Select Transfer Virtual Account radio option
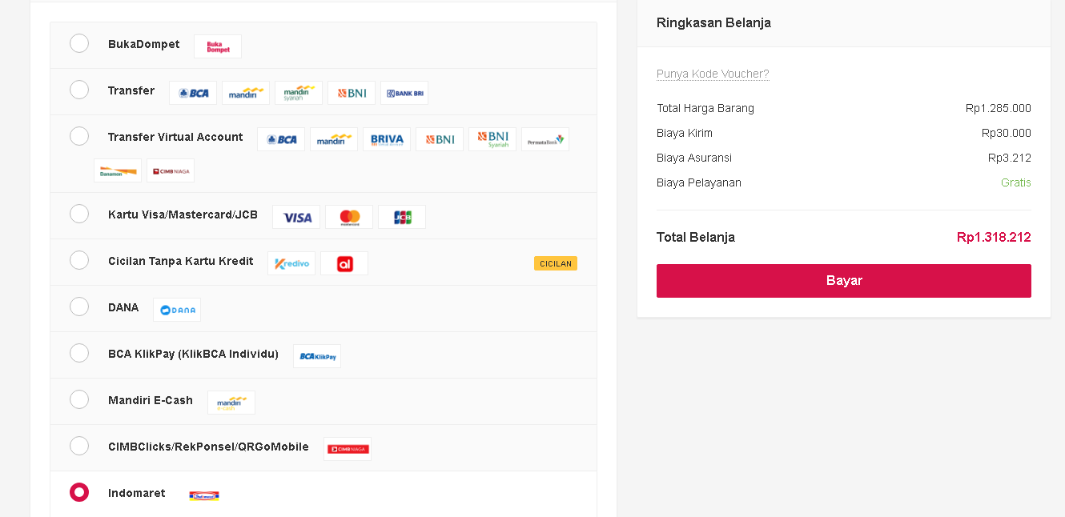Image resolution: width=1065 pixels, height=517 pixels. [79, 136]
